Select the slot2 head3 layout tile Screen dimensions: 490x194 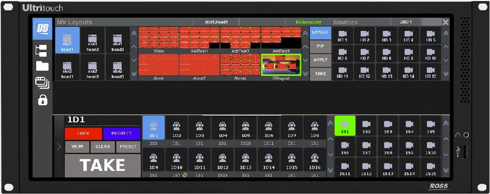point(117,68)
